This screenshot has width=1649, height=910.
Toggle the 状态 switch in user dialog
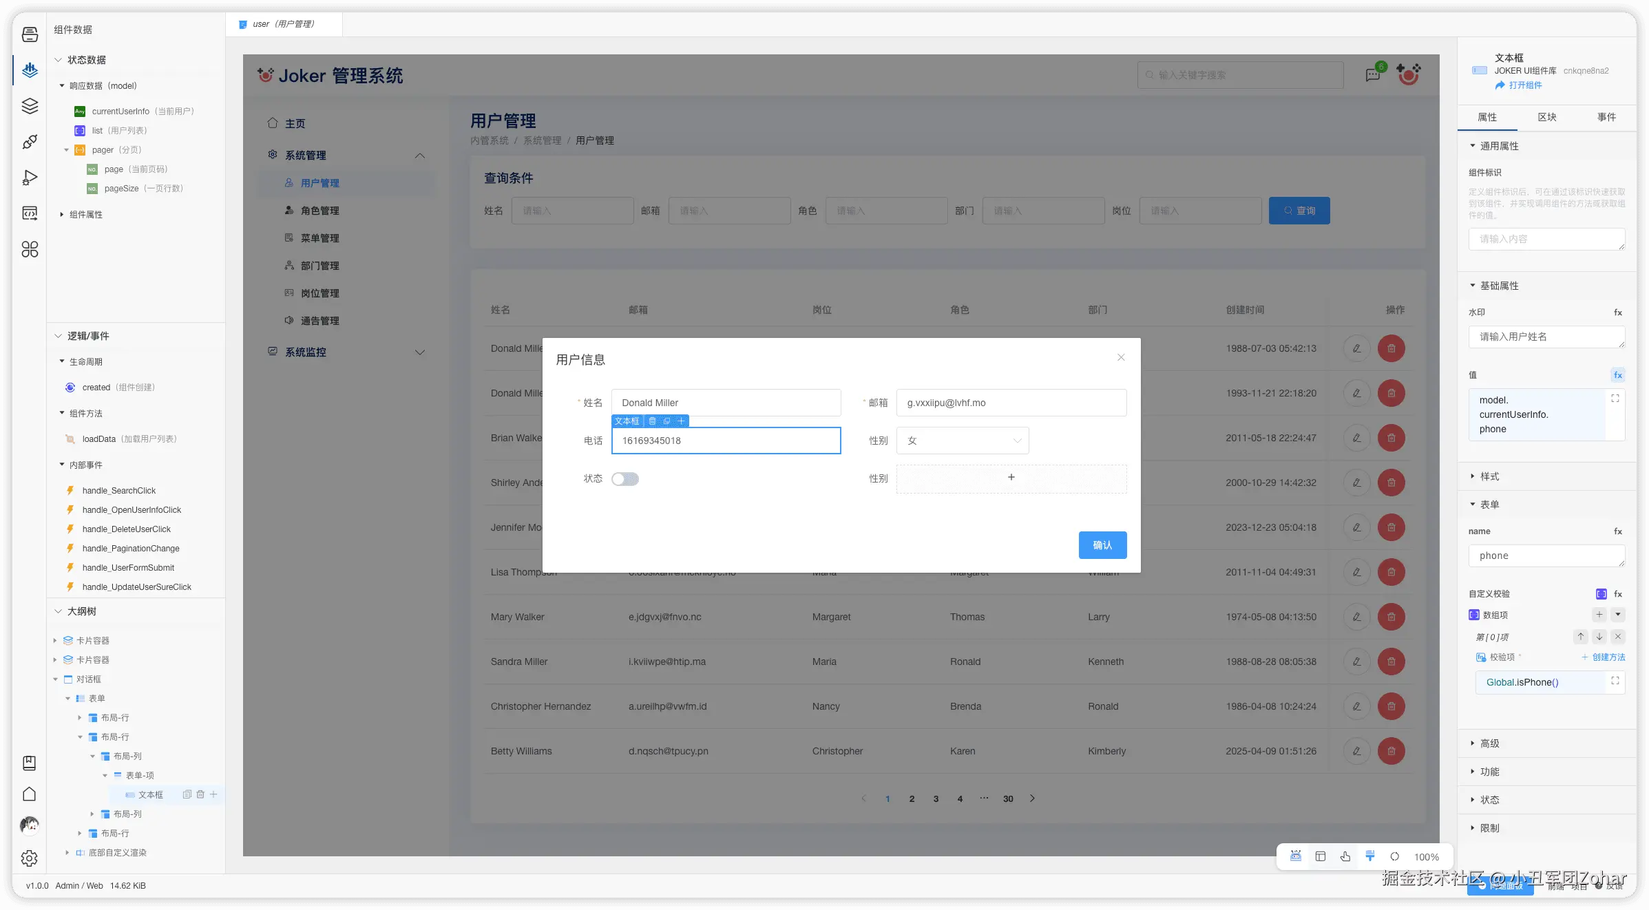coord(625,479)
